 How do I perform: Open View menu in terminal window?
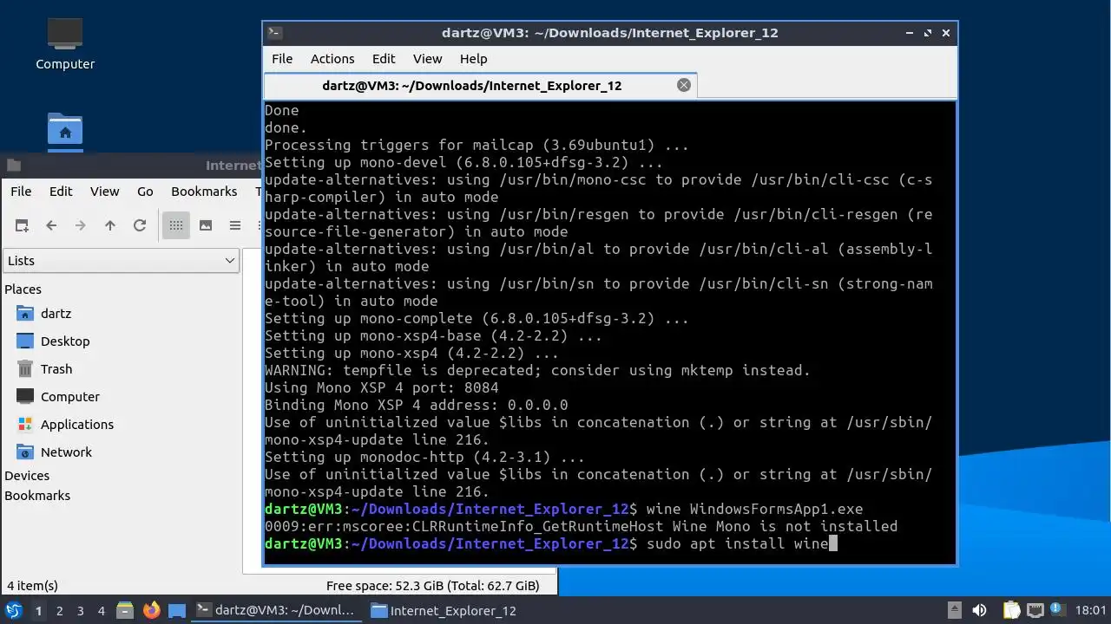point(427,59)
